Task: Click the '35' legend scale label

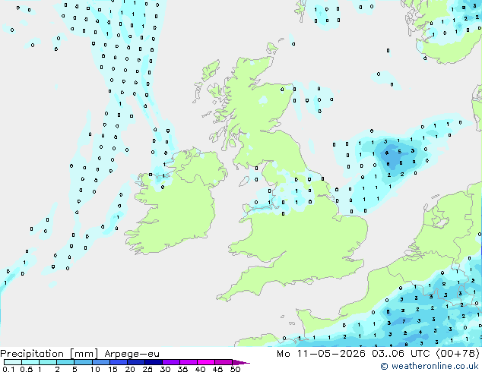Action: coord(182,369)
